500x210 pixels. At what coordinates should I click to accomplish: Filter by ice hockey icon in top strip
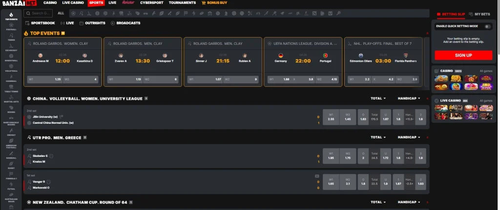click(x=89, y=13)
